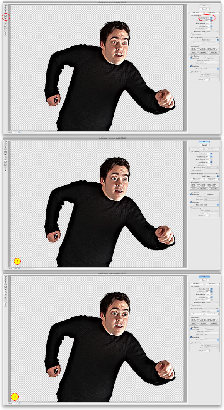Click Invert Selection mask icon in bottom window
The height and width of the screenshot is (410, 224).
point(215,320)
